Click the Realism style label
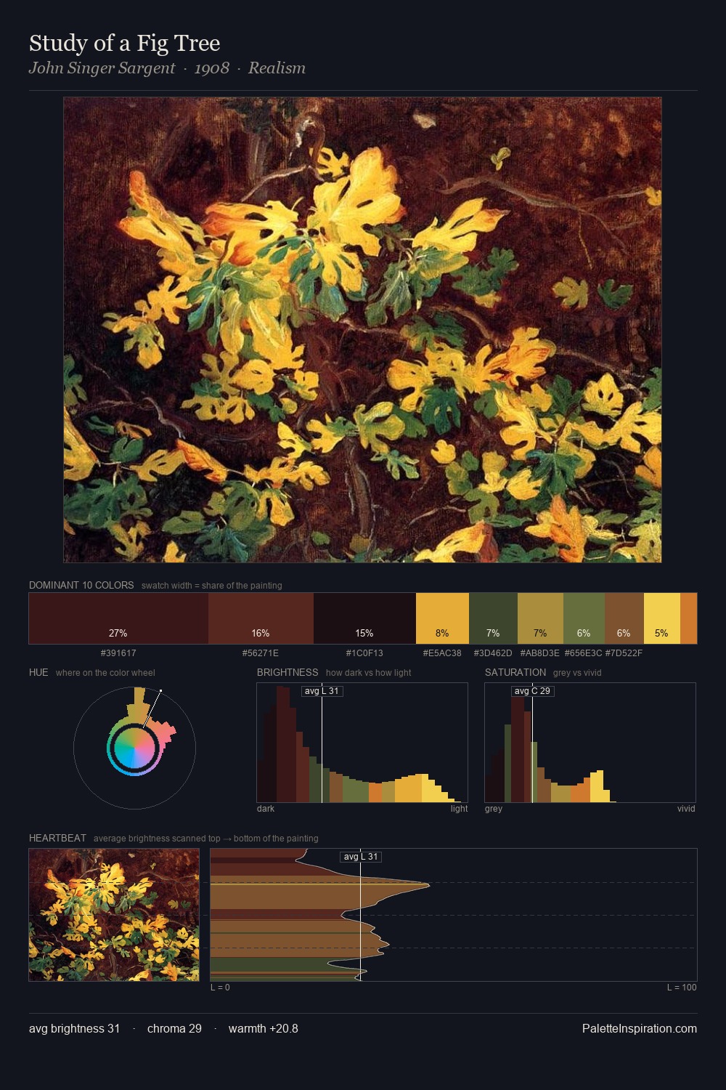This screenshot has height=1090, width=726. pyautogui.click(x=277, y=68)
